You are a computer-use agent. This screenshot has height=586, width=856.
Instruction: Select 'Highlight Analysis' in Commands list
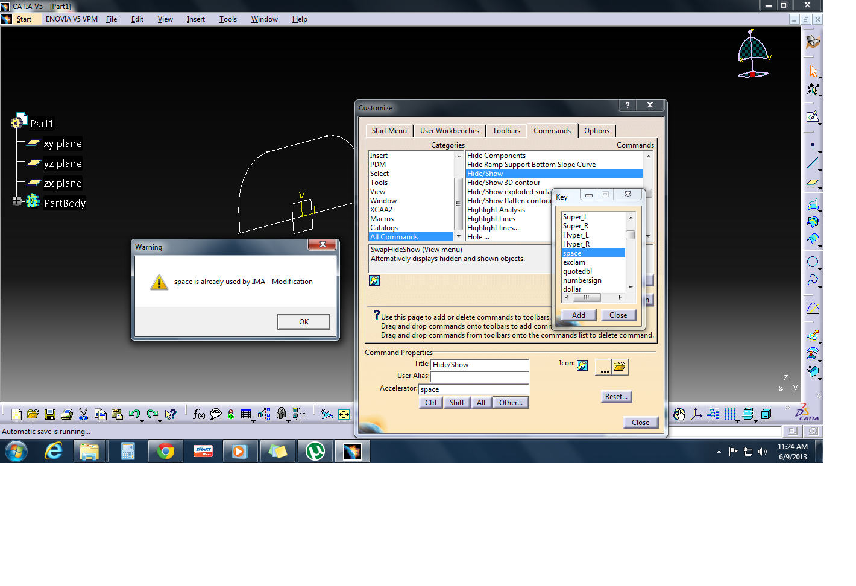(x=496, y=210)
